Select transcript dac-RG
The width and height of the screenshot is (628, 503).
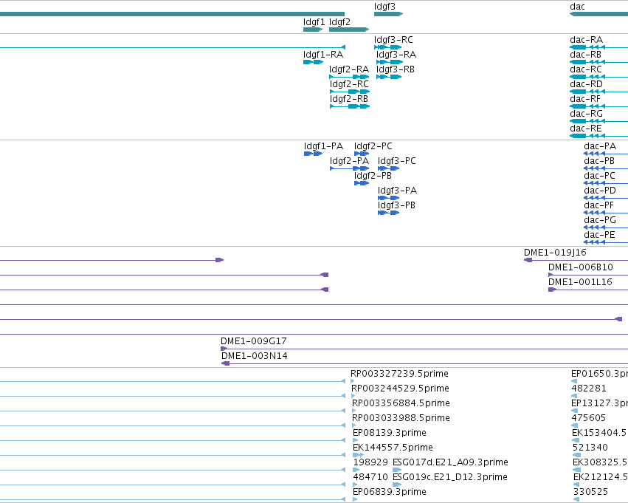(587, 114)
